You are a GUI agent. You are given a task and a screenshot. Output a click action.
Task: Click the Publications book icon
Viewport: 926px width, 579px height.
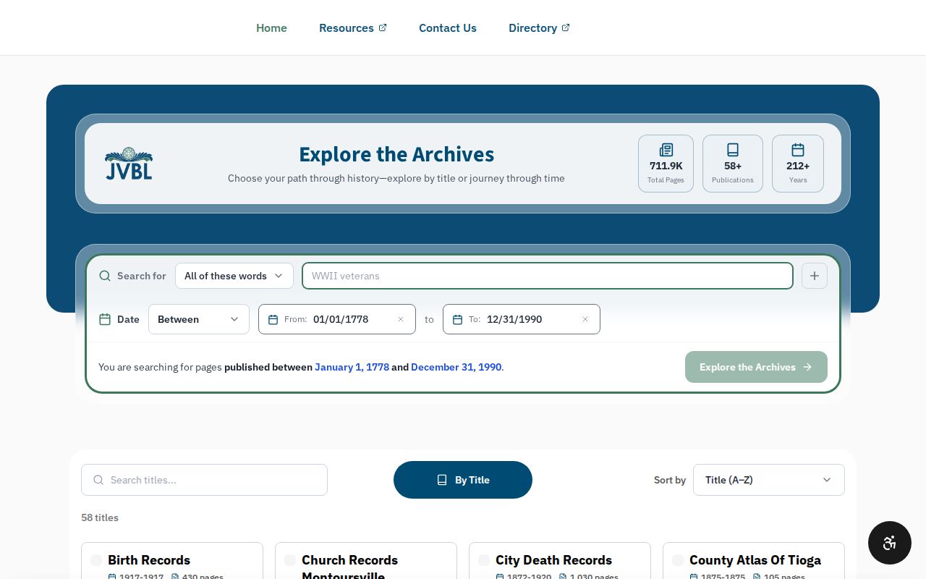(733, 150)
